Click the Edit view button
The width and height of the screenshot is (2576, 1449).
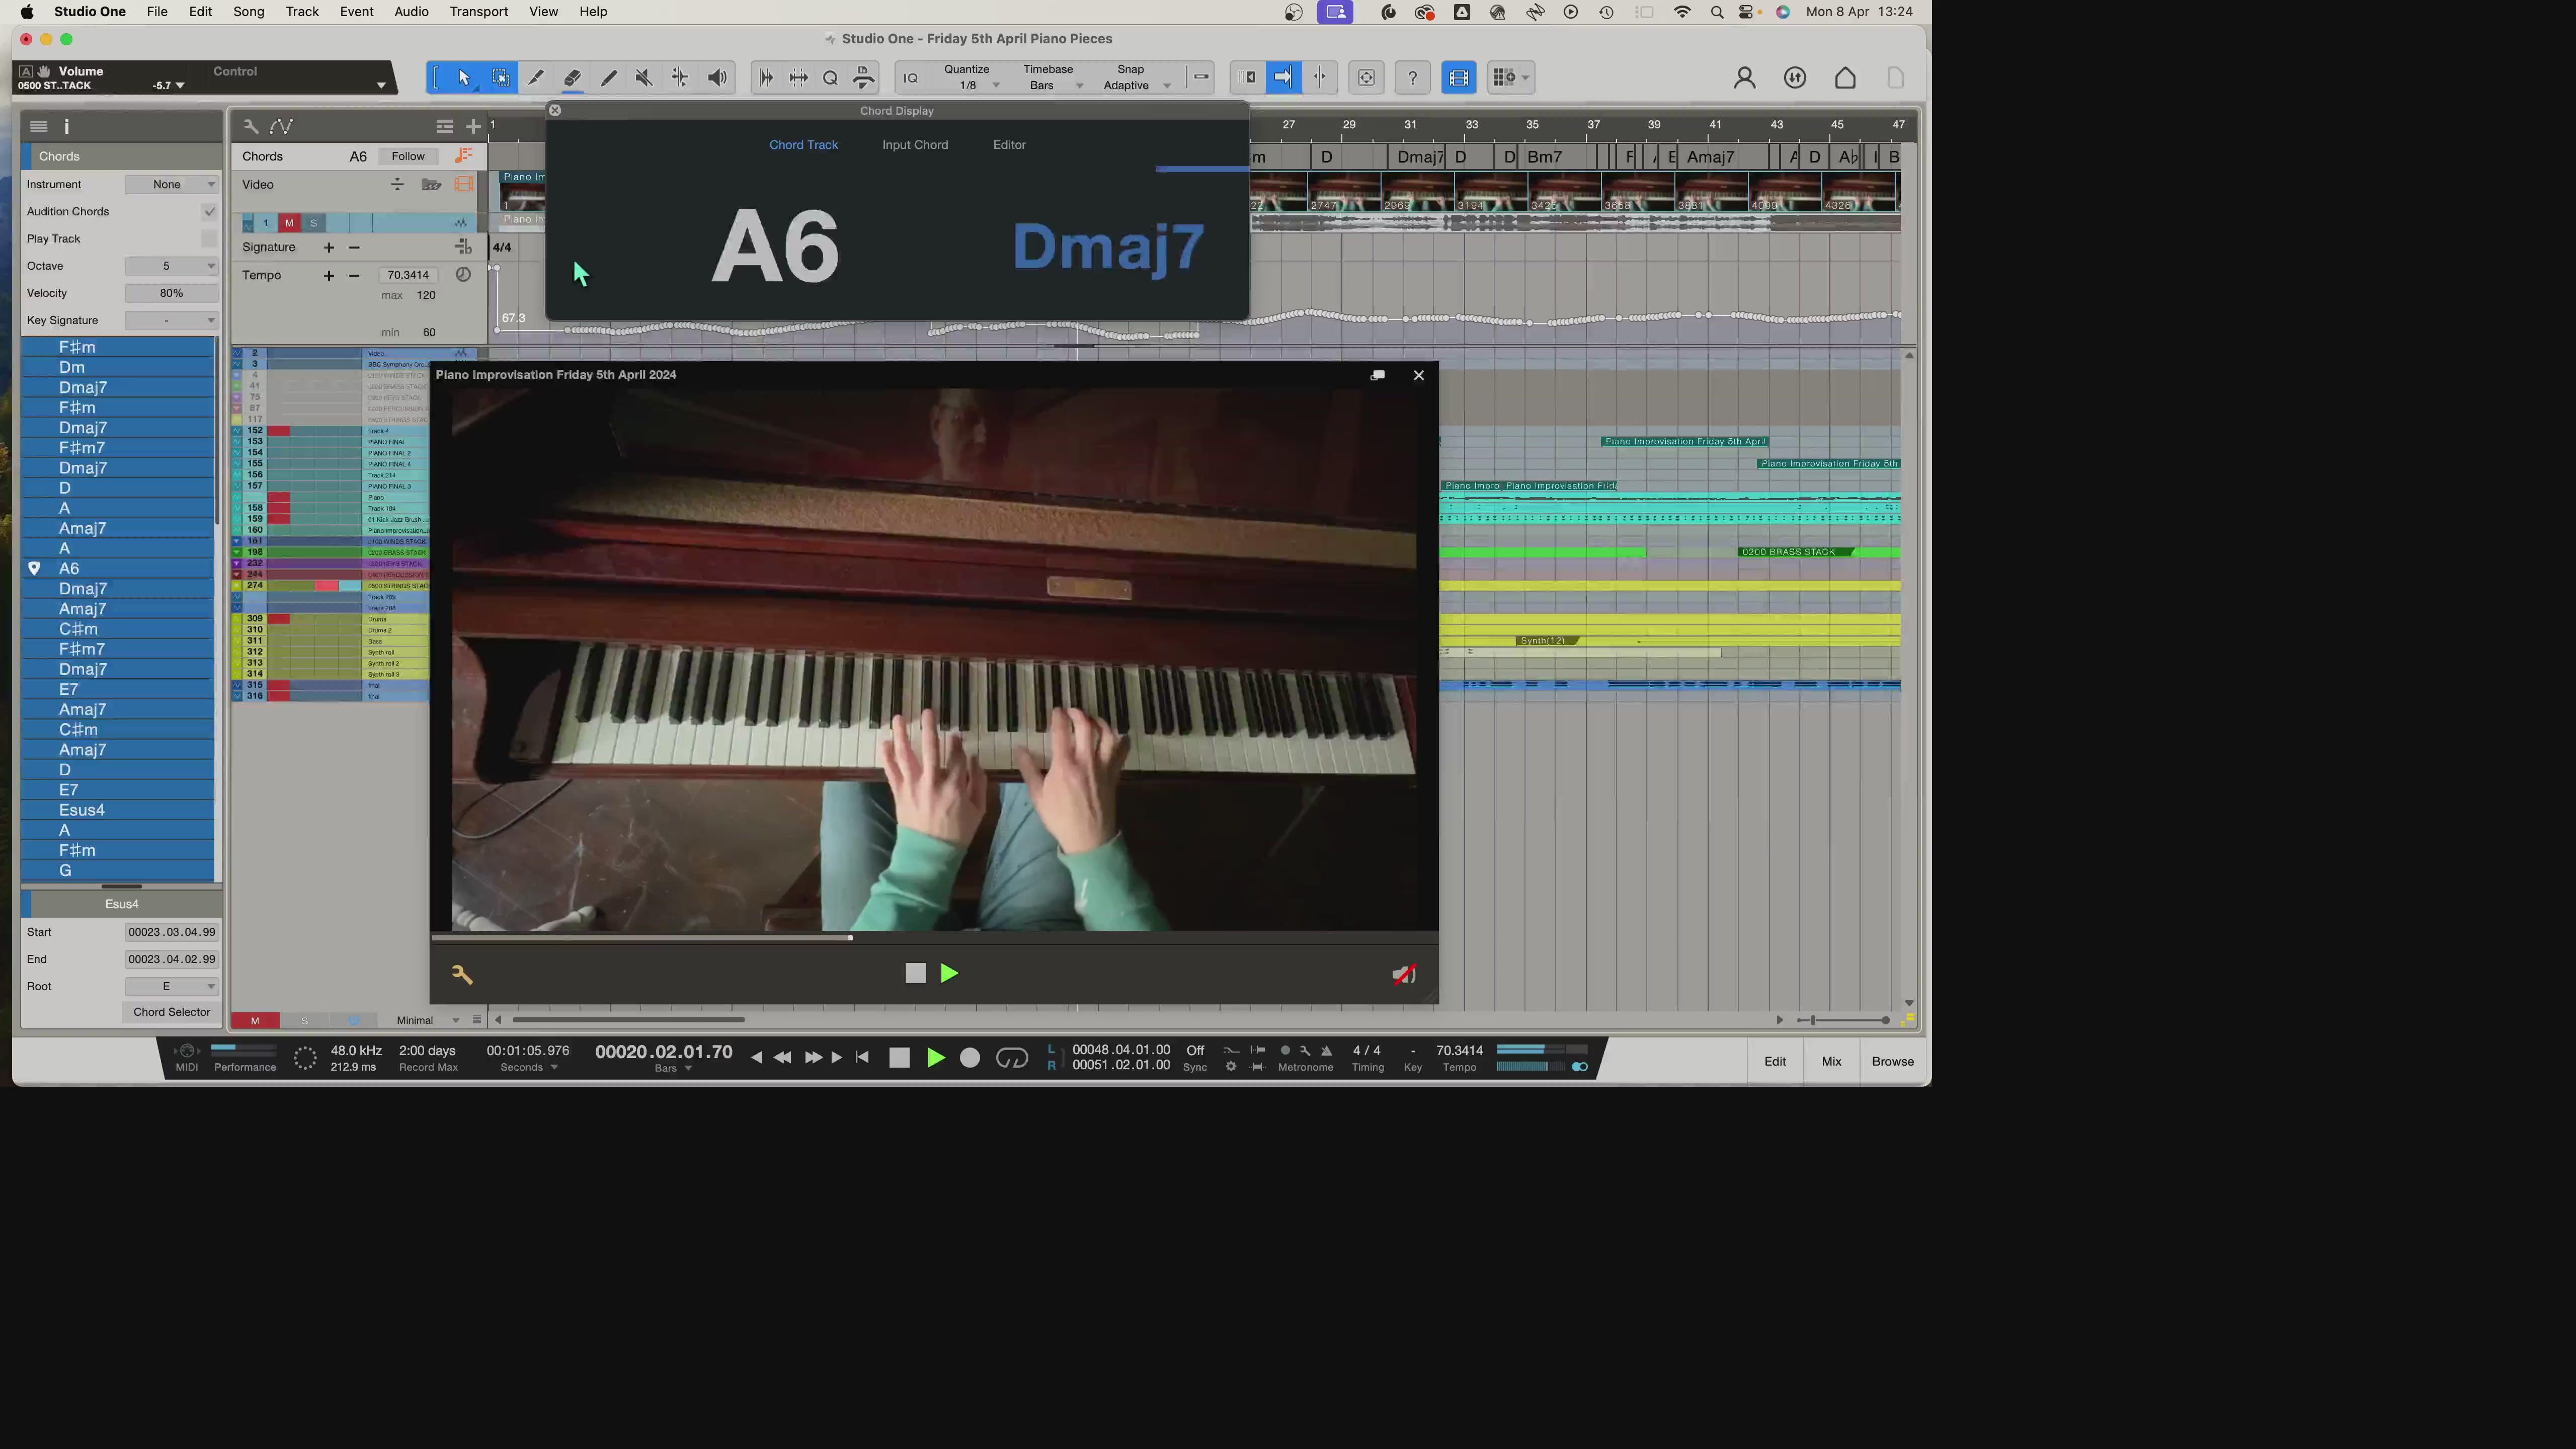pyautogui.click(x=1775, y=1061)
